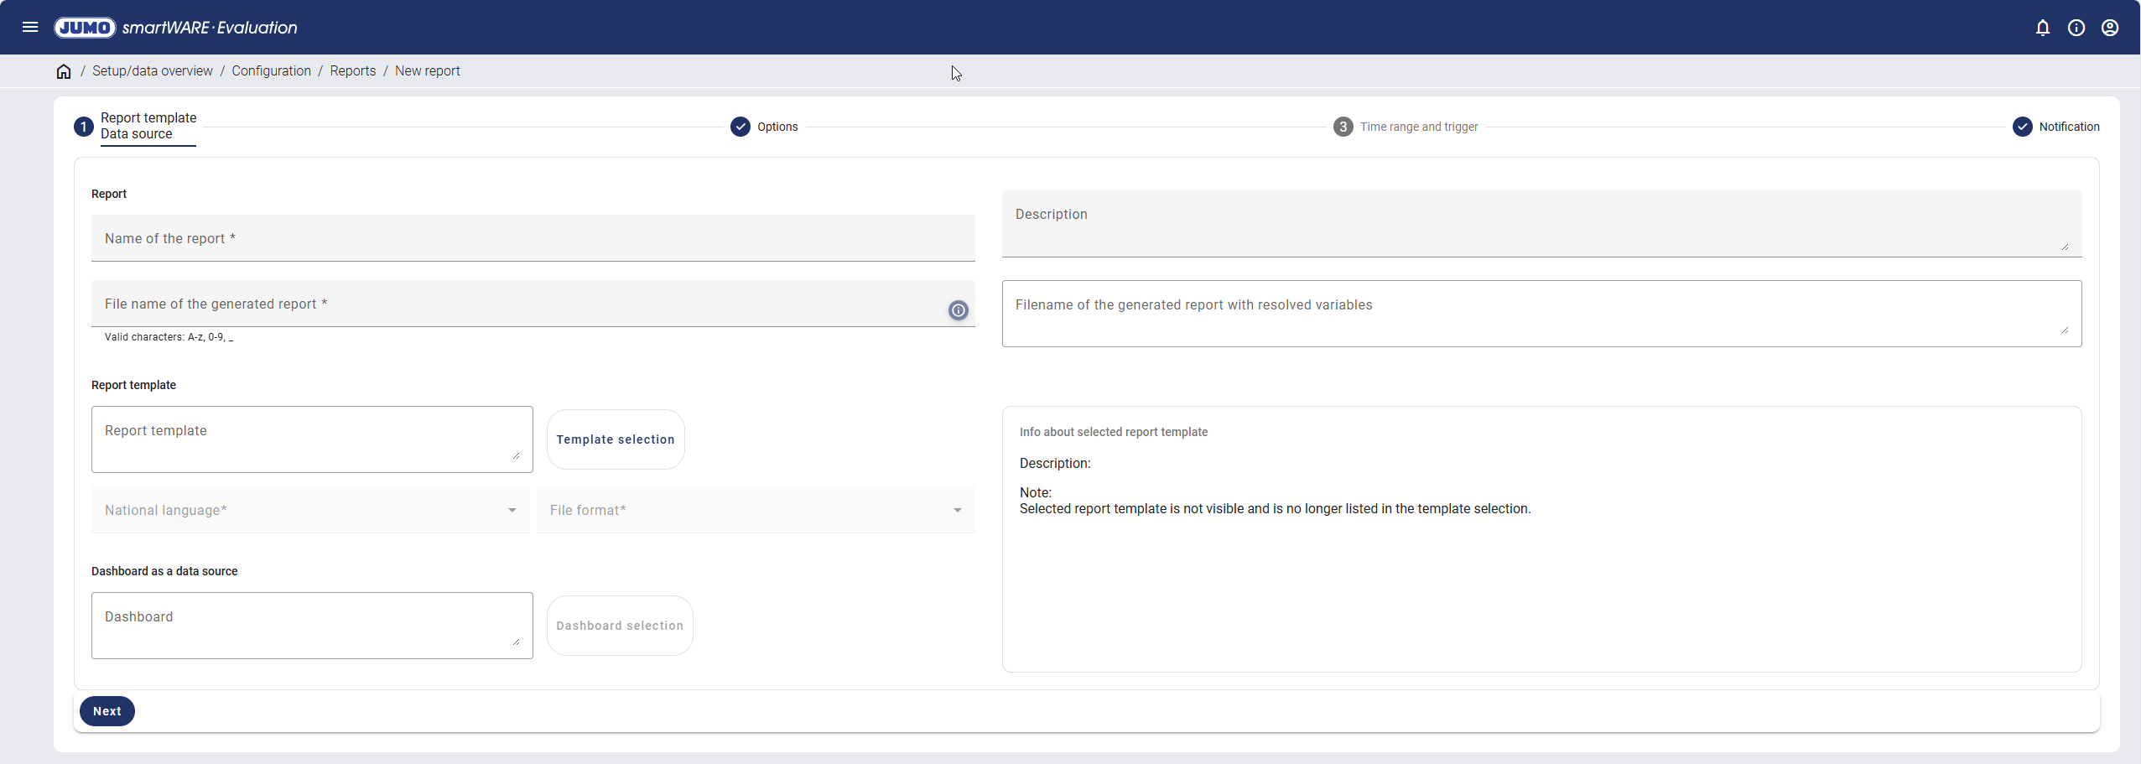Go to home via house icon

click(64, 71)
